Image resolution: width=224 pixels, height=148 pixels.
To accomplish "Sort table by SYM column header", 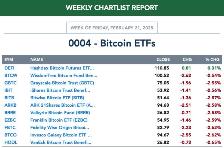I will pyautogui.click(x=9, y=59).
